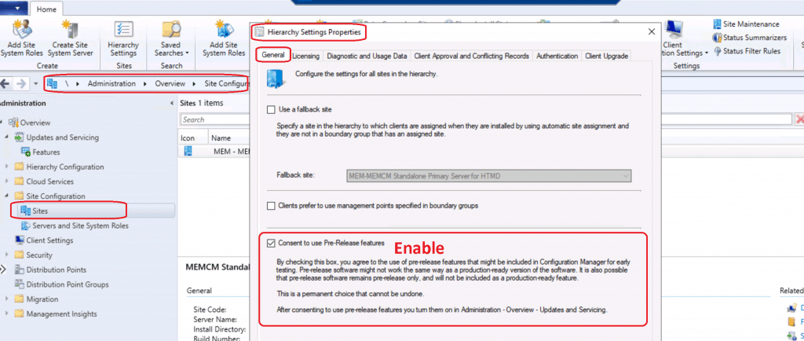Switch to the Authentication tab

pyautogui.click(x=557, y=56)
